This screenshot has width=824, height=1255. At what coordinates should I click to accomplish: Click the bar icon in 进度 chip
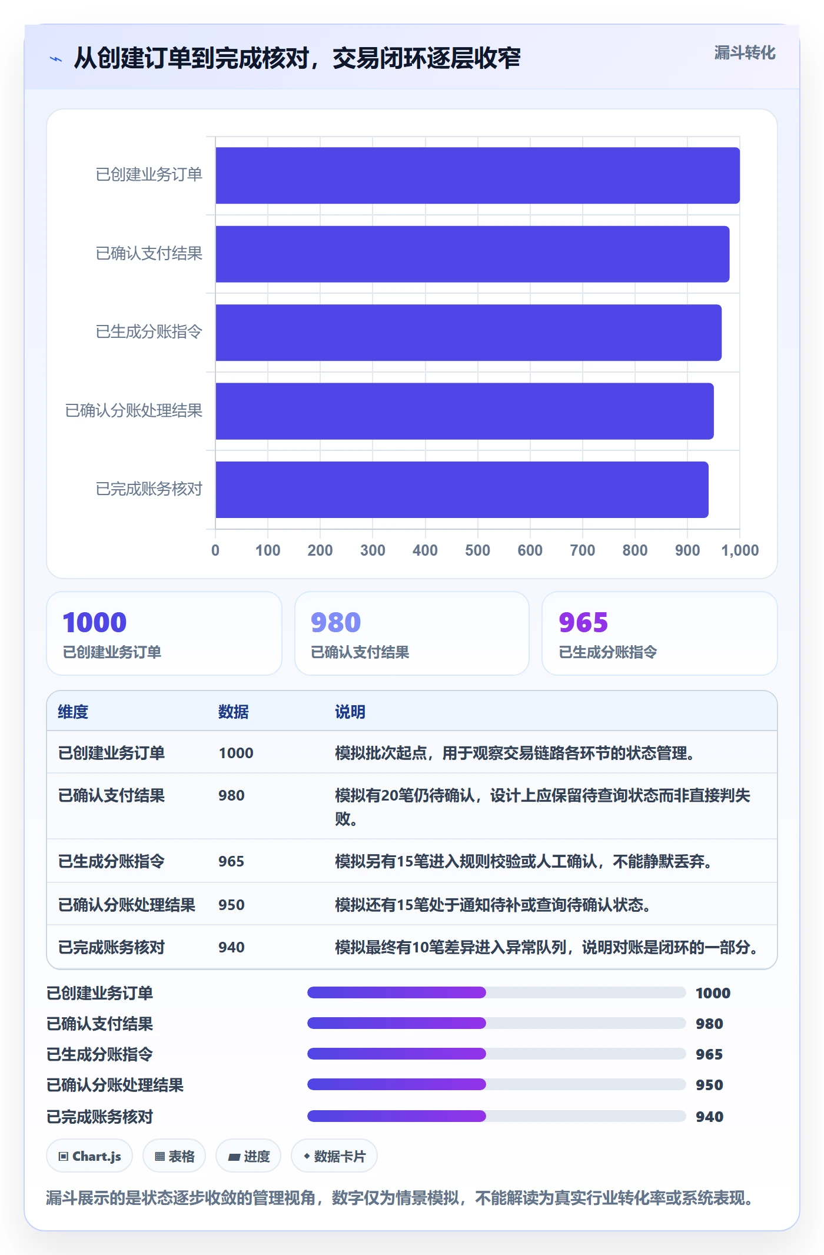[234, 1157]
